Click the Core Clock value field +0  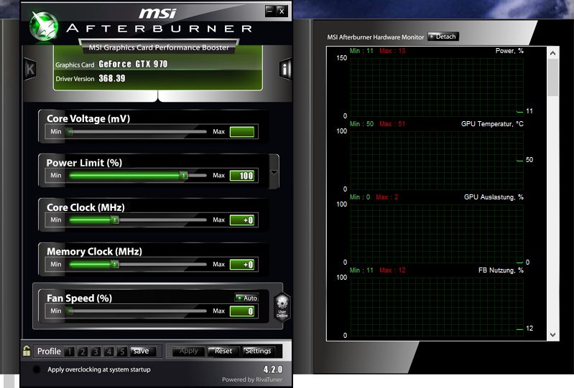tap(242, 220)
